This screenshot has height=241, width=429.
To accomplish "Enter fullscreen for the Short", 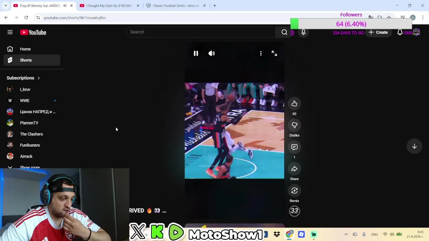I will [x=274, y=53].
